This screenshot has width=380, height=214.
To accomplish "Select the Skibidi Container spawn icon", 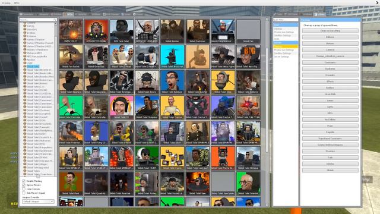I will (198, 32).
